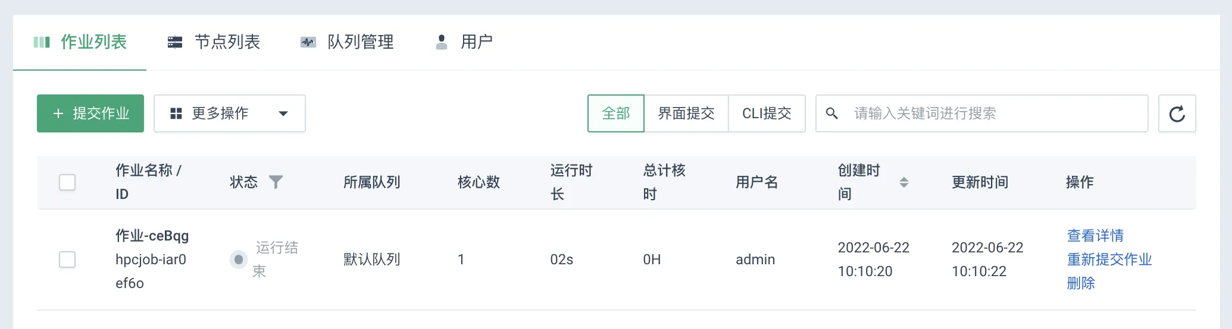Select the 全部 filter option
The image size is (1232, 329).
[616, 113]
